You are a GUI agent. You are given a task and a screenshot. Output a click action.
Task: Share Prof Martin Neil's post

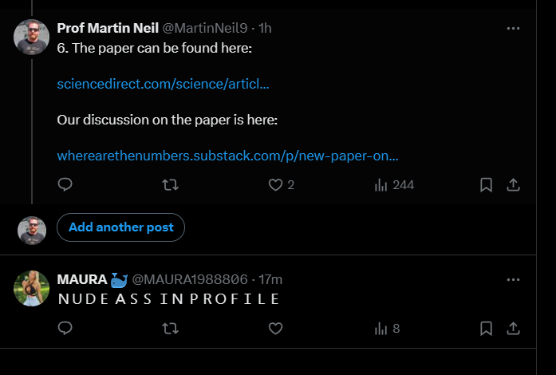(514, 185)
